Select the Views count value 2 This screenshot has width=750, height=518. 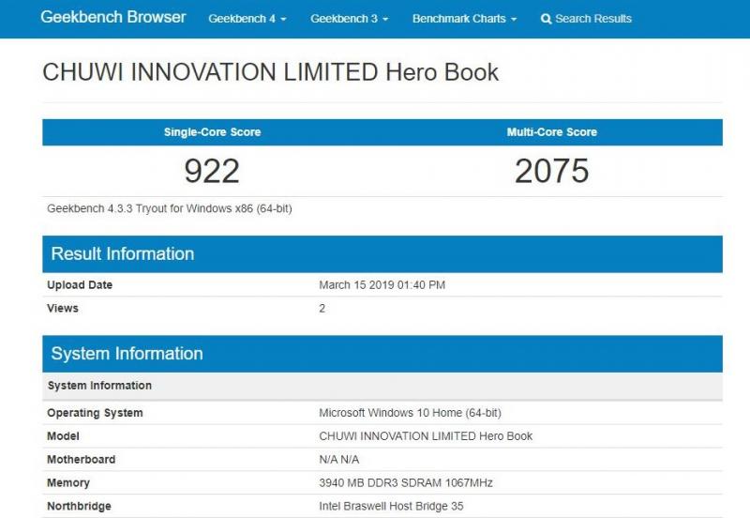(x=322, y=309)
